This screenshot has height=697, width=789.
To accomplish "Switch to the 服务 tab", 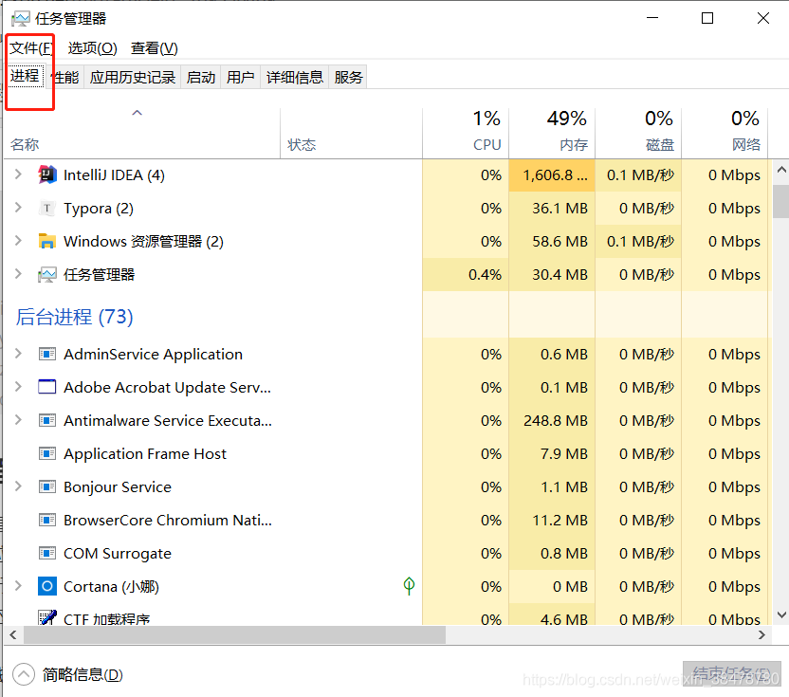I will pos(348,77).
